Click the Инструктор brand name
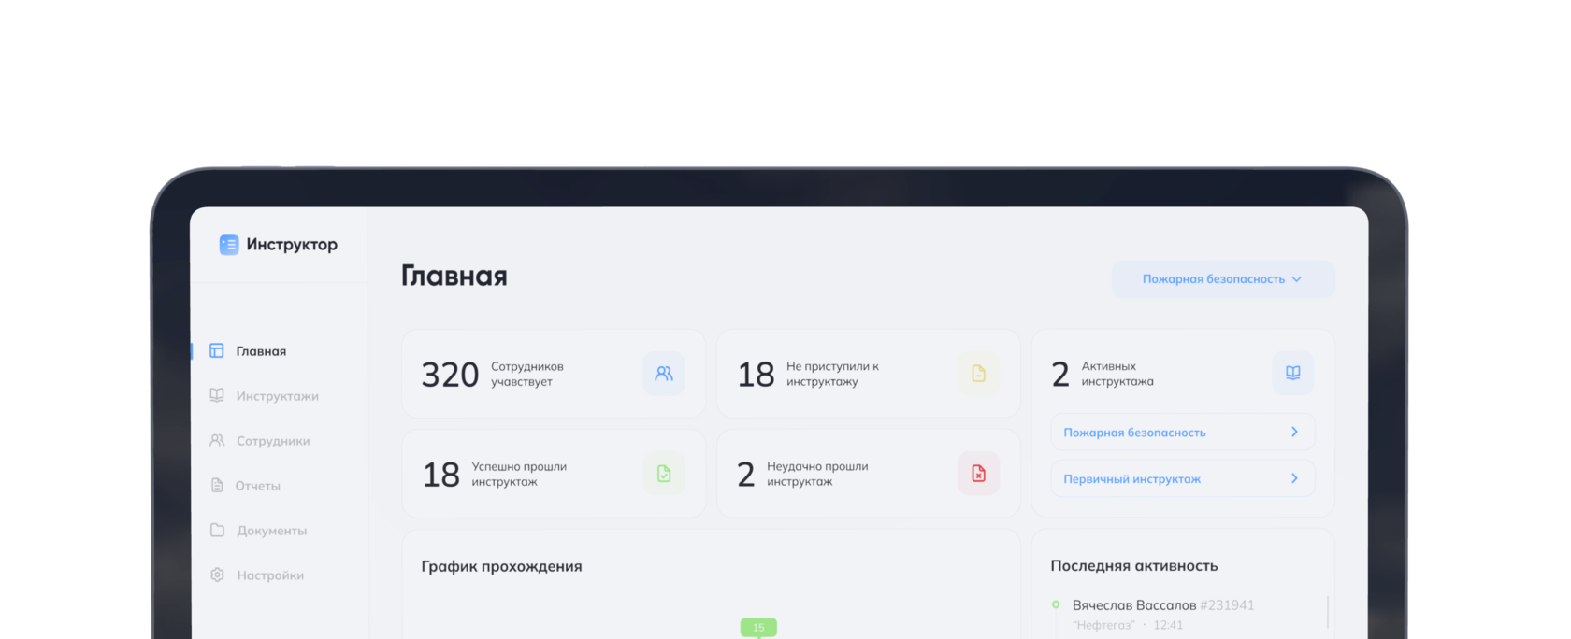1571x639 pixels. click(x=292, y=245)
